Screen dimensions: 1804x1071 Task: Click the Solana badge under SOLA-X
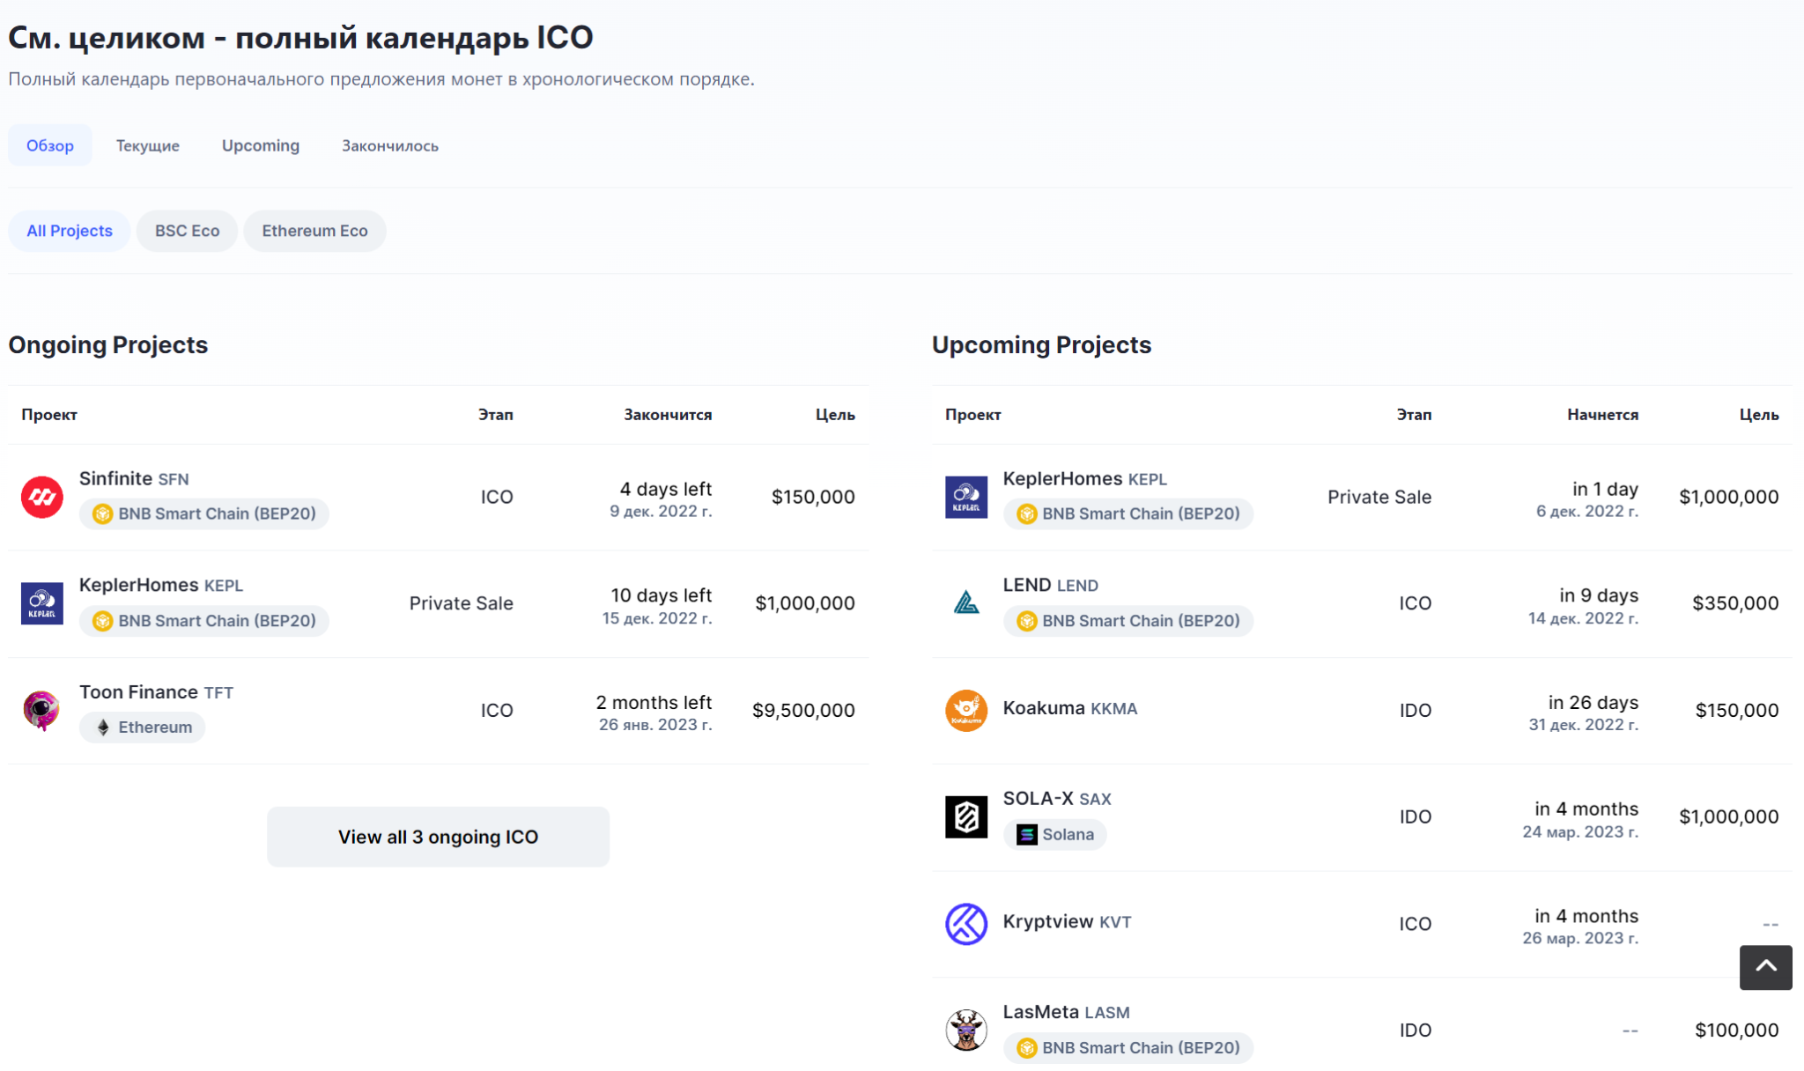pos(1054,834)
